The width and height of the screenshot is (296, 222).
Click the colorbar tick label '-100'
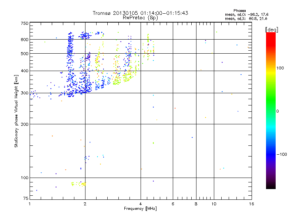[282, 154]
